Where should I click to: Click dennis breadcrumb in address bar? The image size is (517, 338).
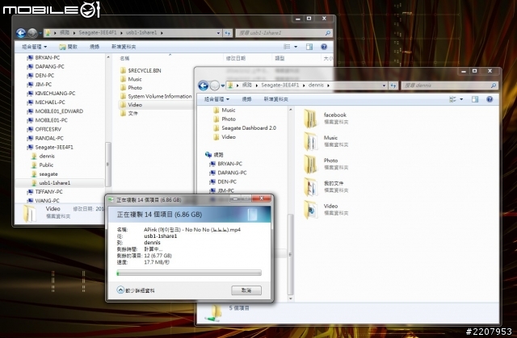click(316, 86)
